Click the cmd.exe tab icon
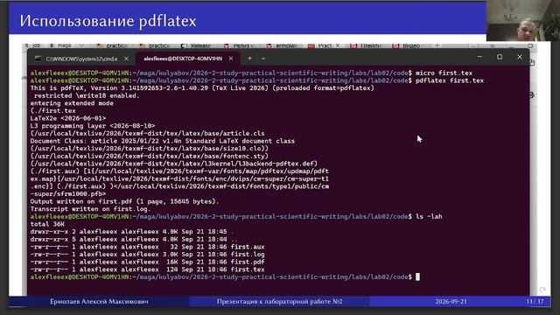The height and width of the screenshot is (315, 560). coord(38,59)
